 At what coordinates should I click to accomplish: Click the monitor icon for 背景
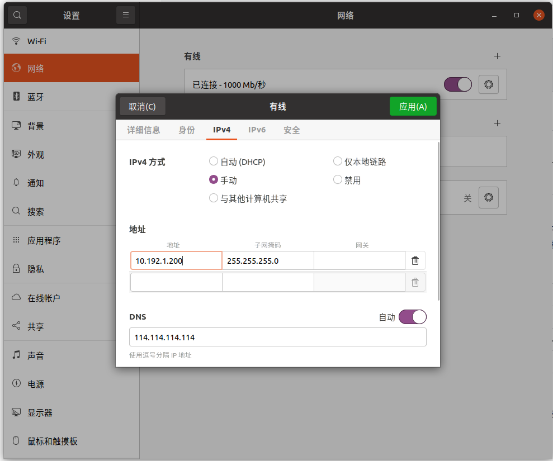(16, 126)
